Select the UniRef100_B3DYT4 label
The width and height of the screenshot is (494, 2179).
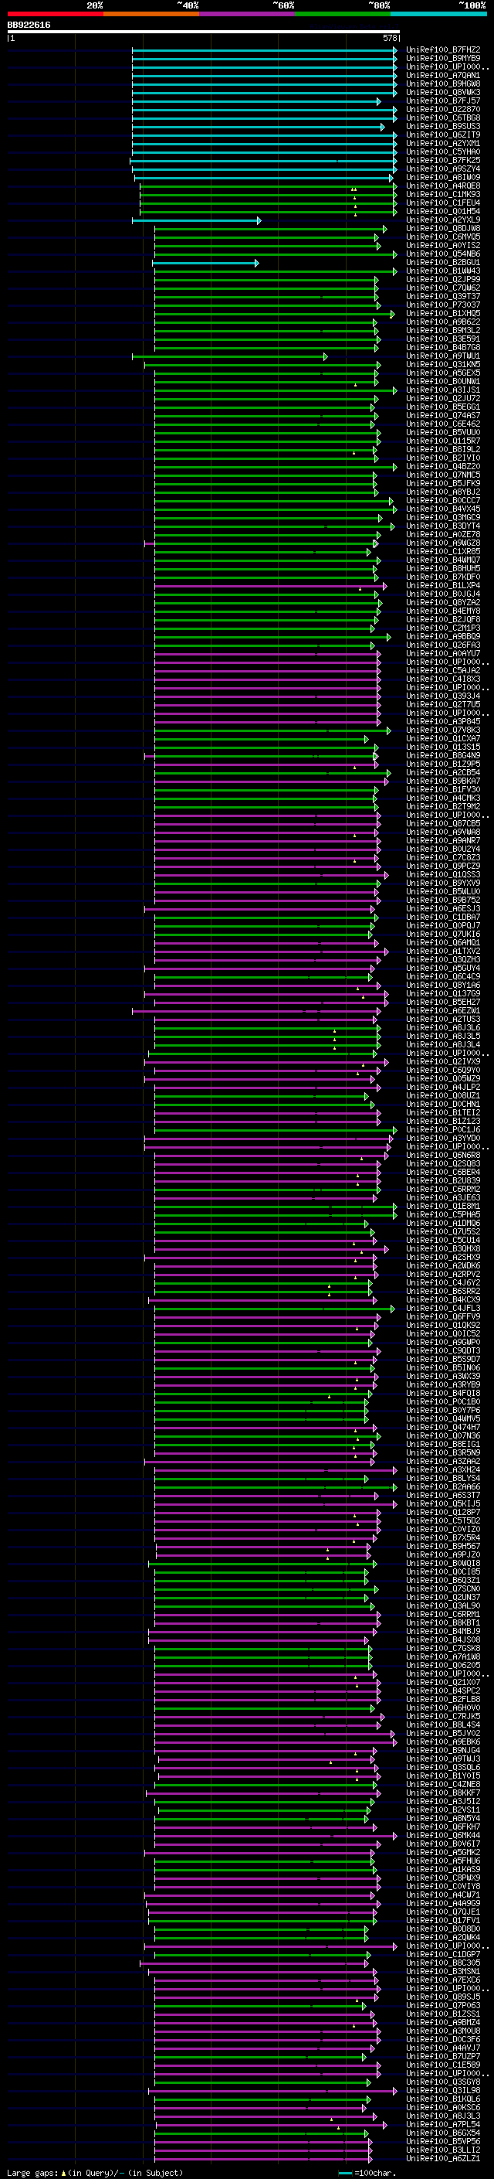(443, 526)
